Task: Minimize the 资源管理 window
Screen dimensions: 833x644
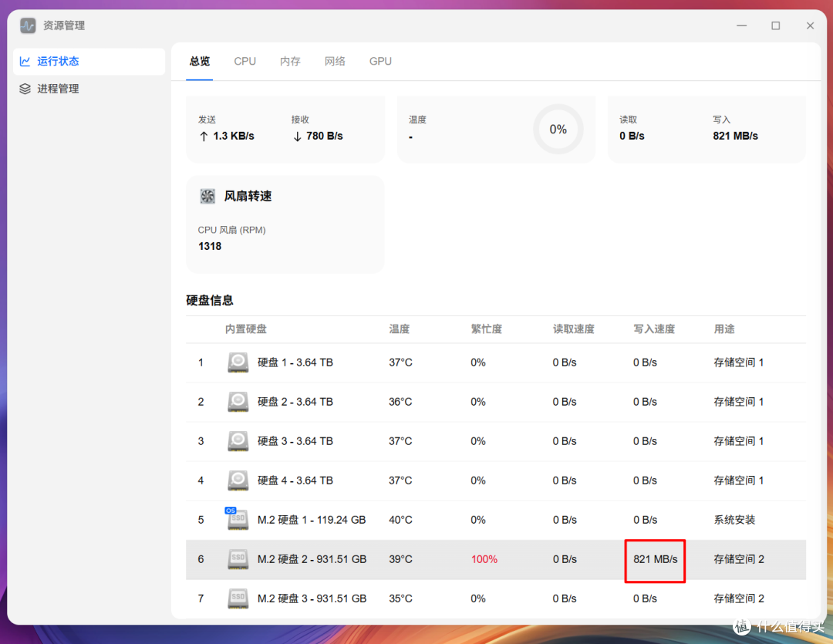Action: pyautogui.click(x=742, y=25)
